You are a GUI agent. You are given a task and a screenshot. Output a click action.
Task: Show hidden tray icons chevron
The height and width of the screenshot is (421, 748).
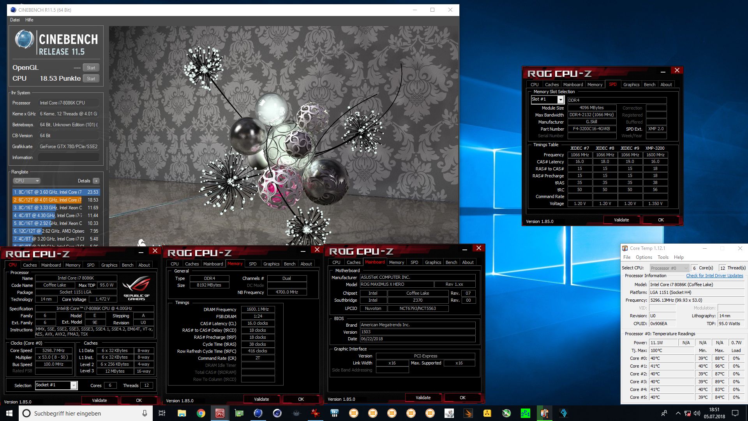click(678, 413)
